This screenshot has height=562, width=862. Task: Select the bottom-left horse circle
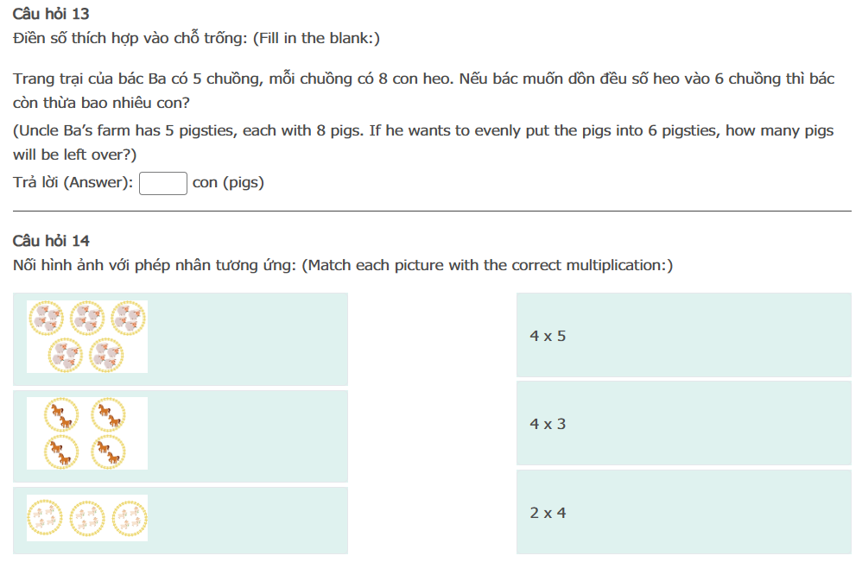tap(61, 451)
